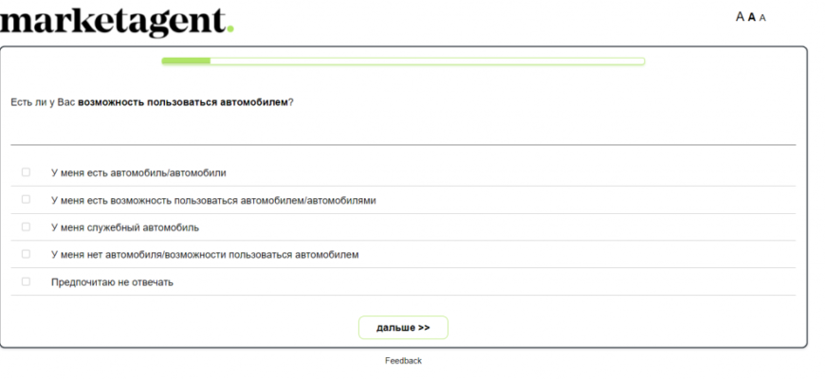Screen dimensions: 825x379
Task: Click the 'У меня есть автомобиль/автомобили' text label
Action: pyautogui.click(x=138, y=173)
